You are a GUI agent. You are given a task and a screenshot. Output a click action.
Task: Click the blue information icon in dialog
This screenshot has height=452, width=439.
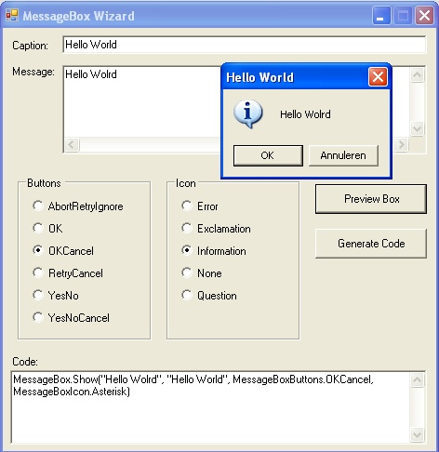pos(247,113)
